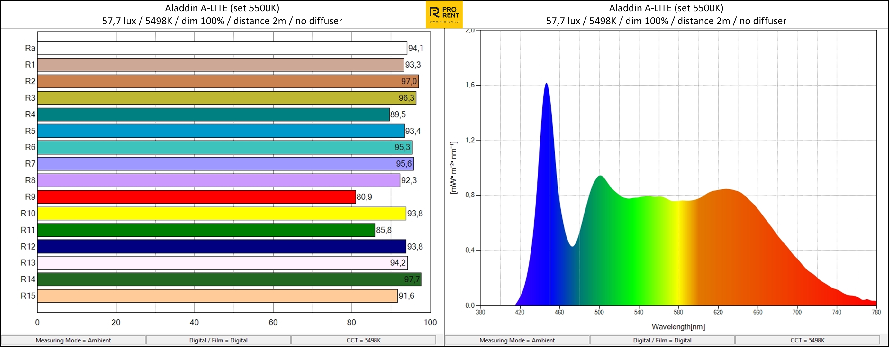Click the Wavelength[nm] axis label
This screenshot has height=347, width=889.
click(x=678, y=327)
